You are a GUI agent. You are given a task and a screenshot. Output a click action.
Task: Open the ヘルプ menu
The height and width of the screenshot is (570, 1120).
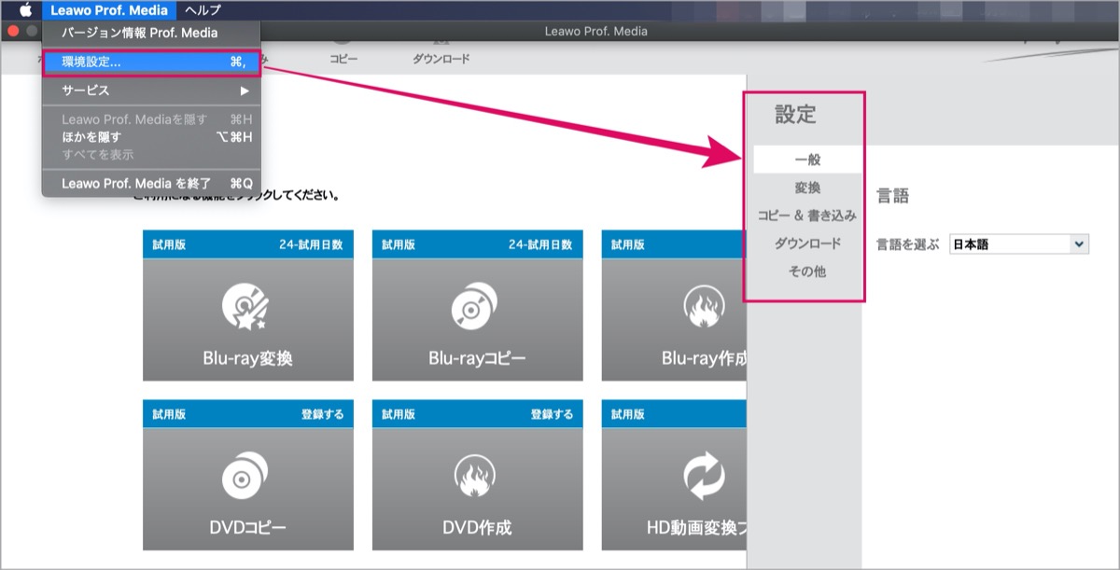[203, 10]
